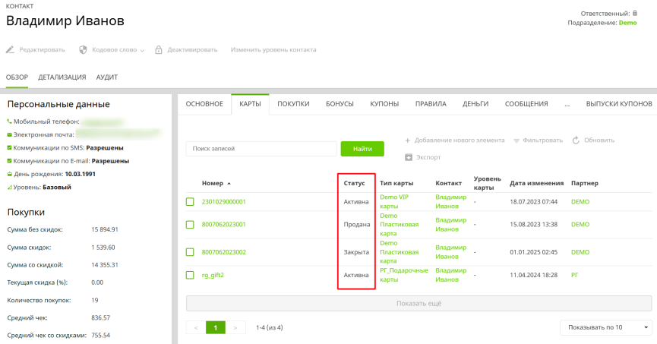The height and width of the screenshot is (344, 657).
Task: Click the pencil Edit (Редактировать) icon
Action: coord(11,50)
